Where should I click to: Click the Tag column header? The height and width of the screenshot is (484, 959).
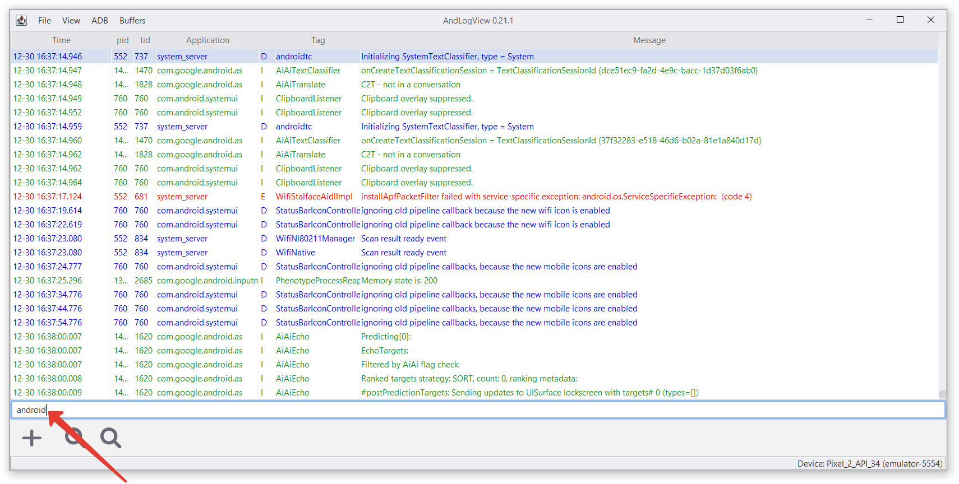click(318, 40)
